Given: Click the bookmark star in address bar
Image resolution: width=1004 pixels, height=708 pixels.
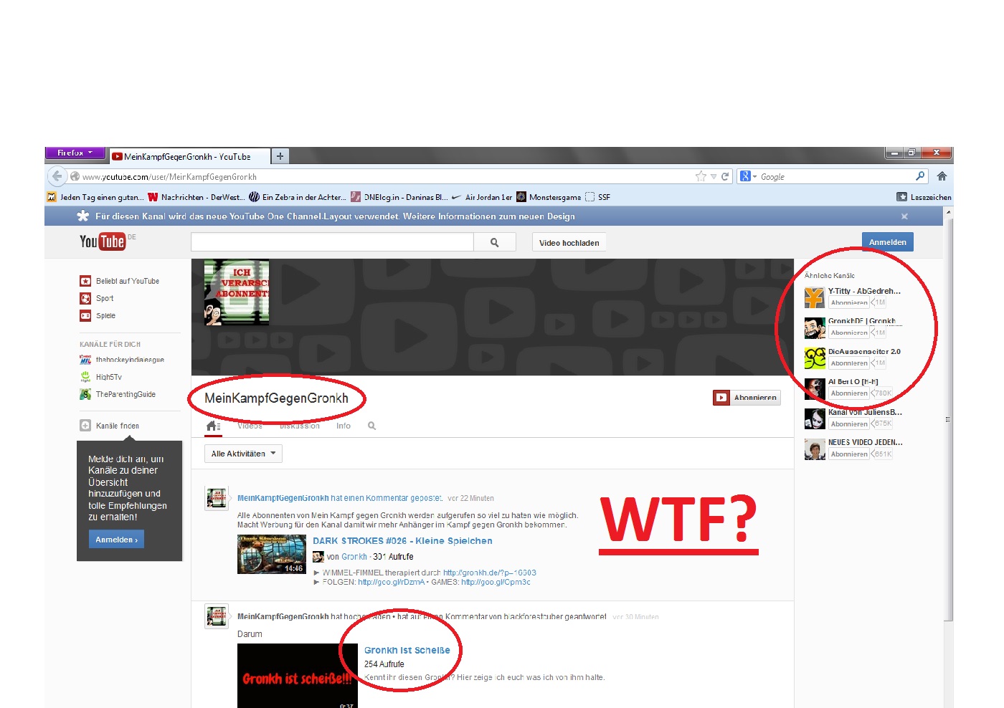Looking at the screenshot, I should [701, 176].
